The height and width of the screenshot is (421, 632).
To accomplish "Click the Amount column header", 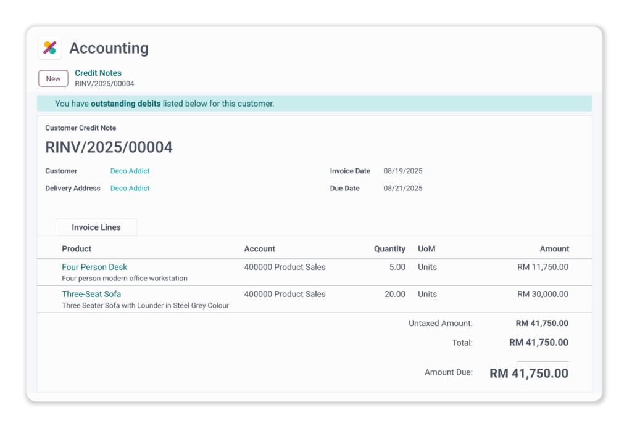I will (554, 249).
